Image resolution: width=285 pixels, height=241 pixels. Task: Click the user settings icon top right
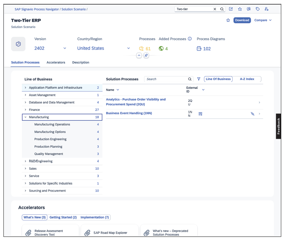(x=266, y=9)
